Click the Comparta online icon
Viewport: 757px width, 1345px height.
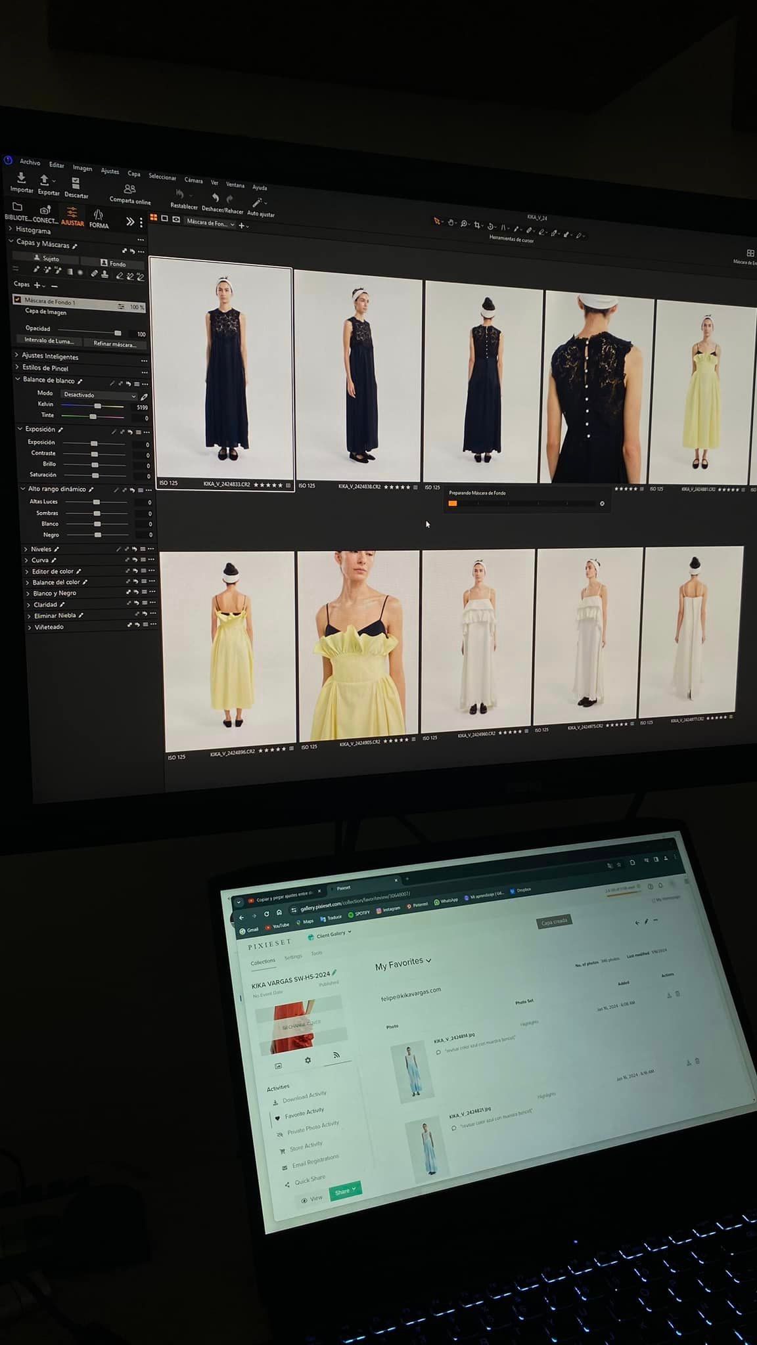click(130, 189)
